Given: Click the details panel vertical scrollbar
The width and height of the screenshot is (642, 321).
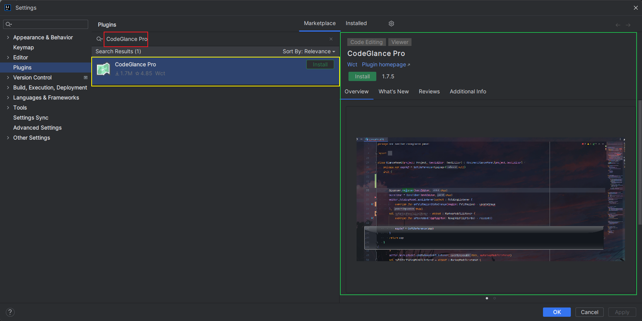Looking at the screenshot, I should [640, 162].
